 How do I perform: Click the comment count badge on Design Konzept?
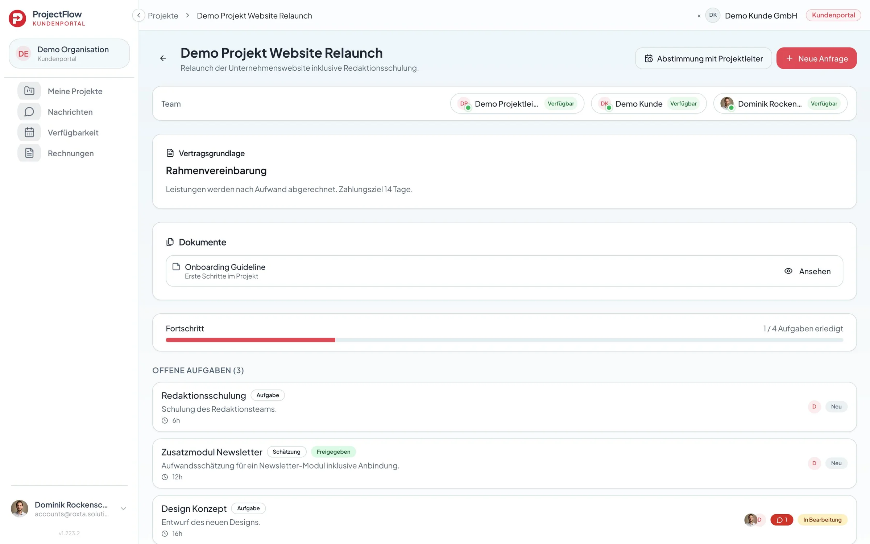[x=782, y=520]
